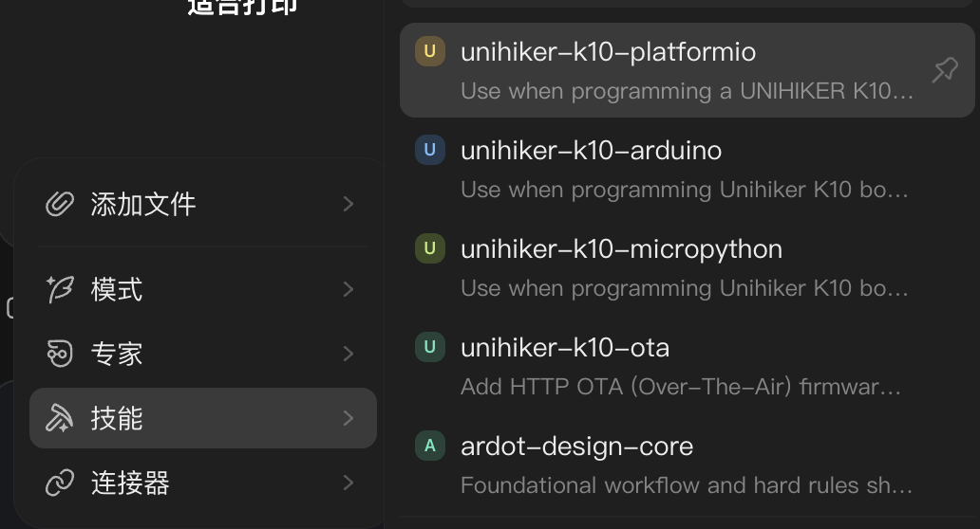
Task: Open the 专家 menu entry
Action: [203, 354]
